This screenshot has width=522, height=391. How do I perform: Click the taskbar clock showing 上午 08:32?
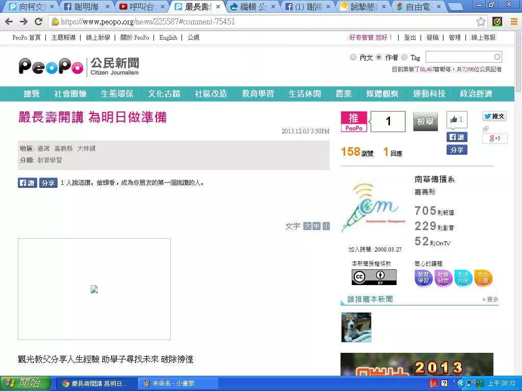point(502,383)
